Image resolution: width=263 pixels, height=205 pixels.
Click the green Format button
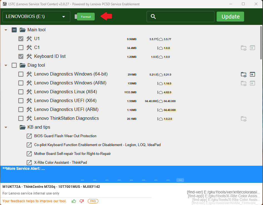(86, 17)
